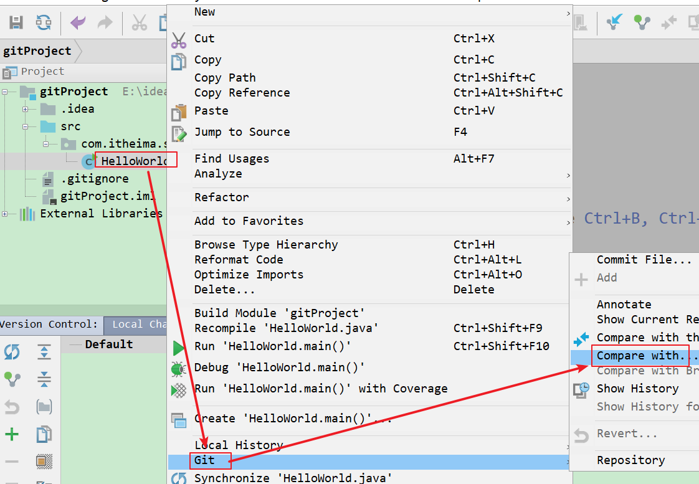Viewport: 699px width, 484px height.
Task: Expand the External Libraries node
Action: tap(5, 214)
